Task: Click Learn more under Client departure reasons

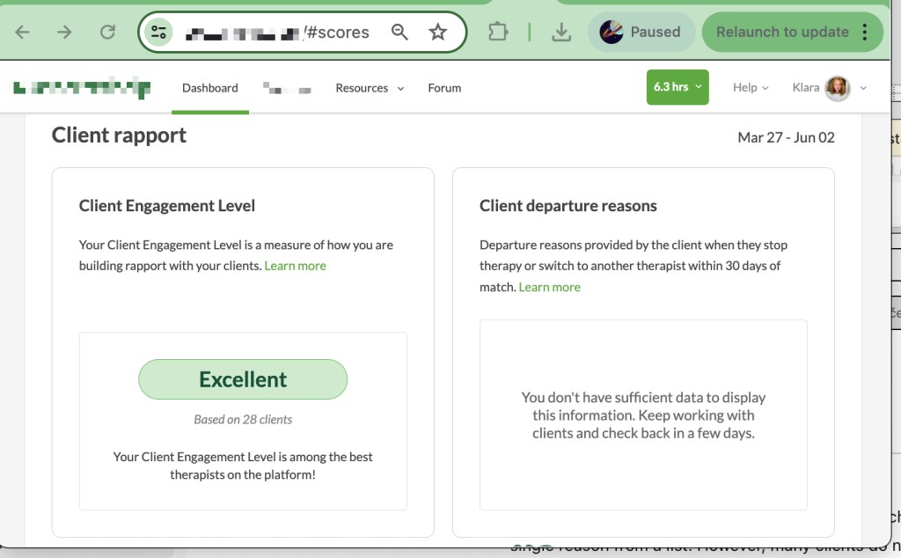Action: [549, 287]
